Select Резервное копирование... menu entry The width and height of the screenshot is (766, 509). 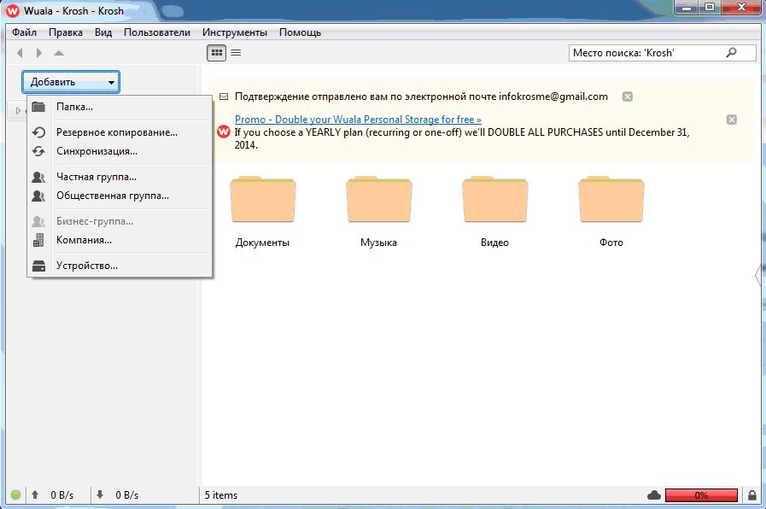[x=120, y=132]
